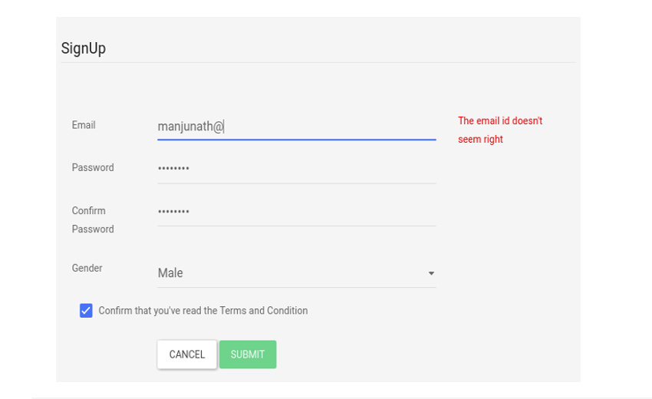This screenshot has width=652, height=399.
Task: Click the masked dots in Password field
Action: coord(173,168)
